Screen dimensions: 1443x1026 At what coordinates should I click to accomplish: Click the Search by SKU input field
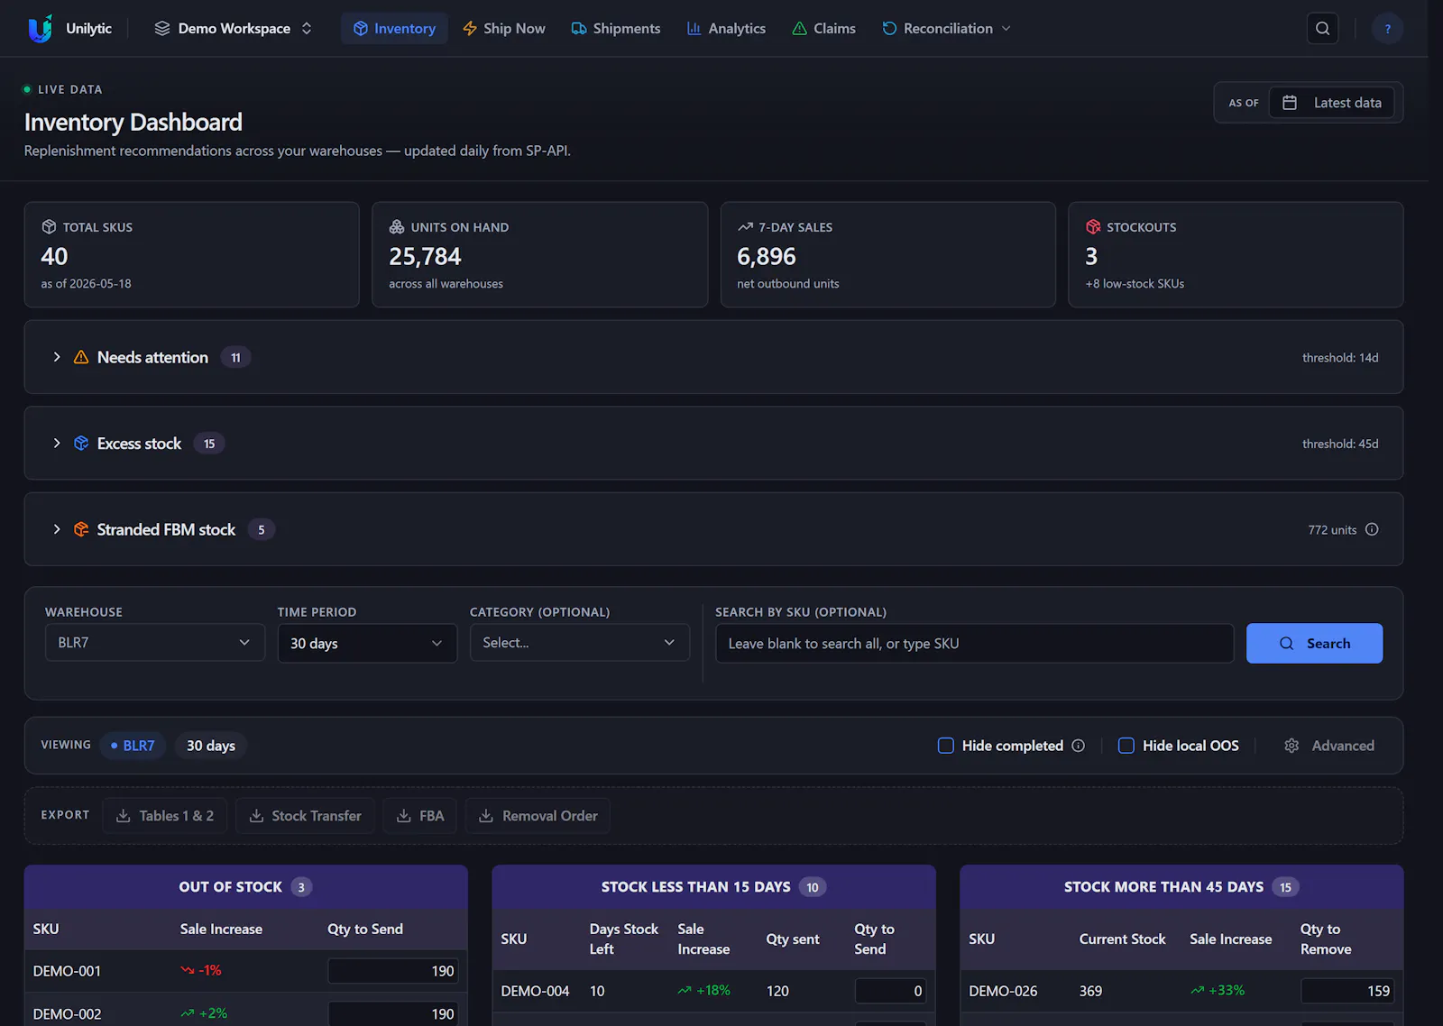coord(975,644)
